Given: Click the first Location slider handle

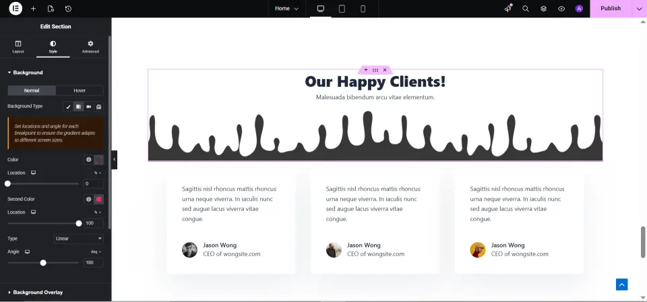Looking at the screenshot, I should (x=7, y=183).
